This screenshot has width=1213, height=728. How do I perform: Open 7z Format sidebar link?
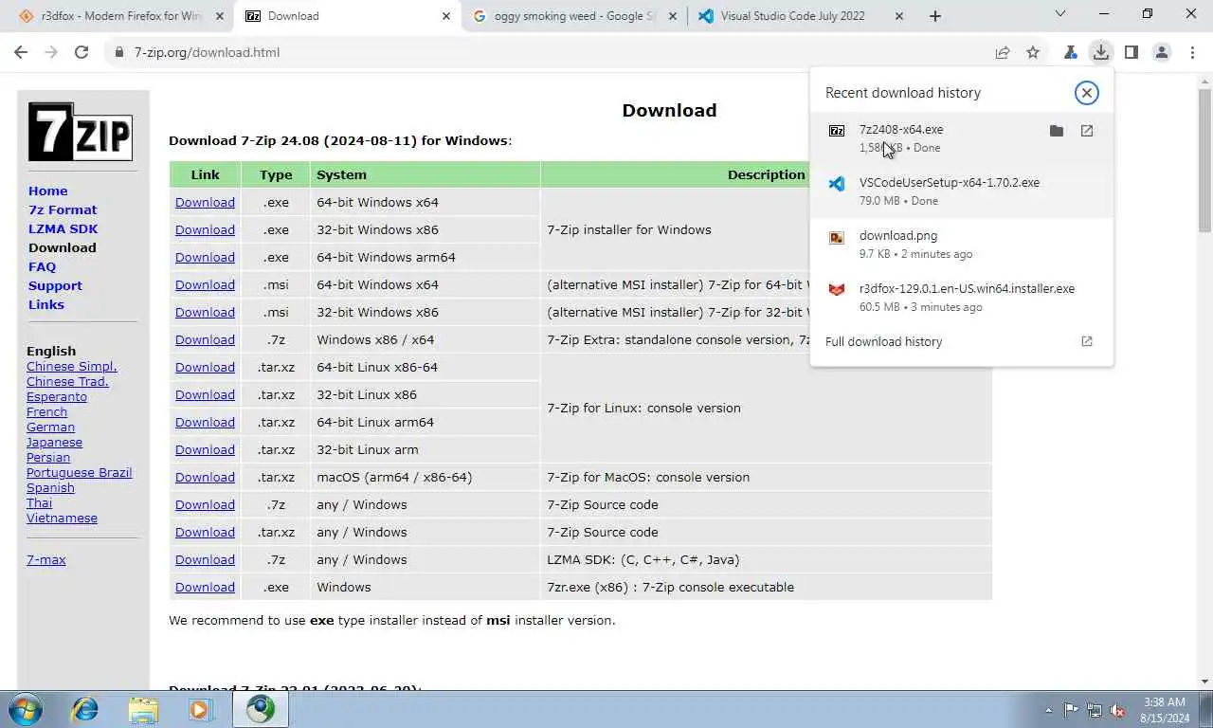tap(63, 209)
